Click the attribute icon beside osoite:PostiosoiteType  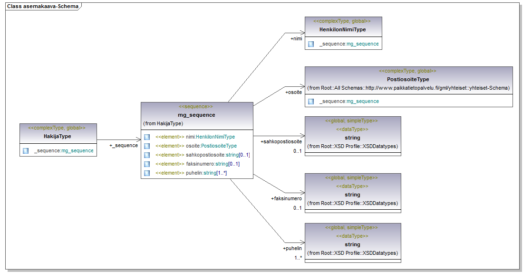147,146
